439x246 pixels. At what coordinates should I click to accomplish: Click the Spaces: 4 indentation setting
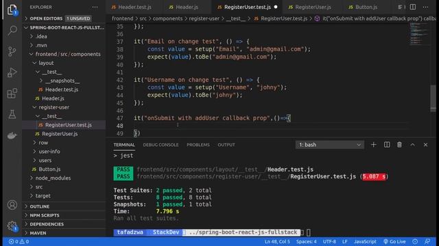tap(307, 241)
